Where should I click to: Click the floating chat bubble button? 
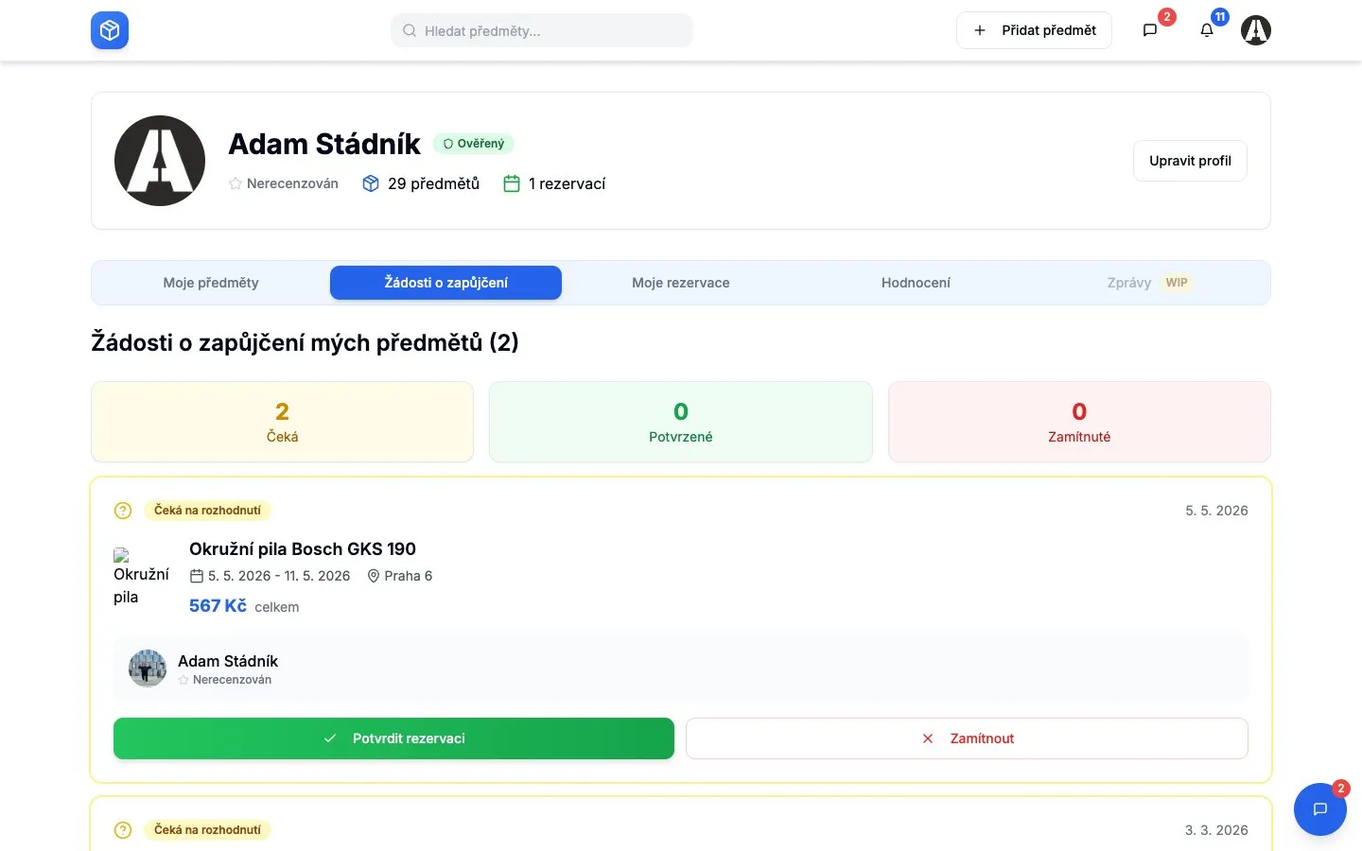point(1320,809)
